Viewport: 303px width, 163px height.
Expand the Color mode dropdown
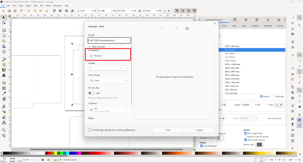pyautogui.click(x=109, y=81)
